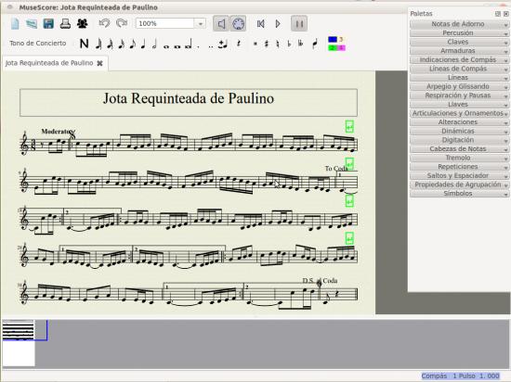Print the score
Screen dimensions: 511x382
tap(65, 24)
